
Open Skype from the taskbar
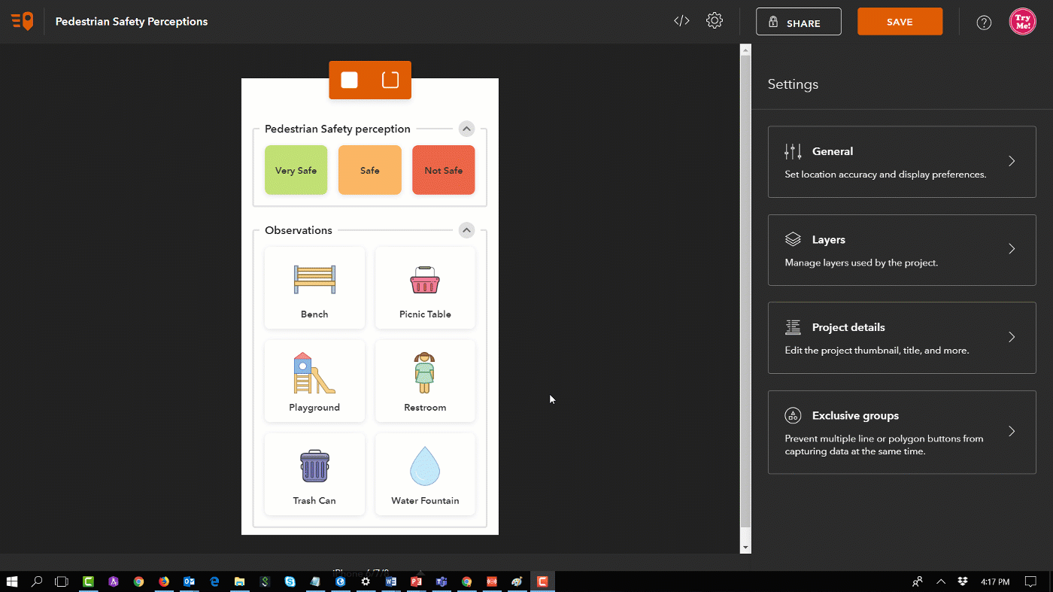[x=290, y=581]
